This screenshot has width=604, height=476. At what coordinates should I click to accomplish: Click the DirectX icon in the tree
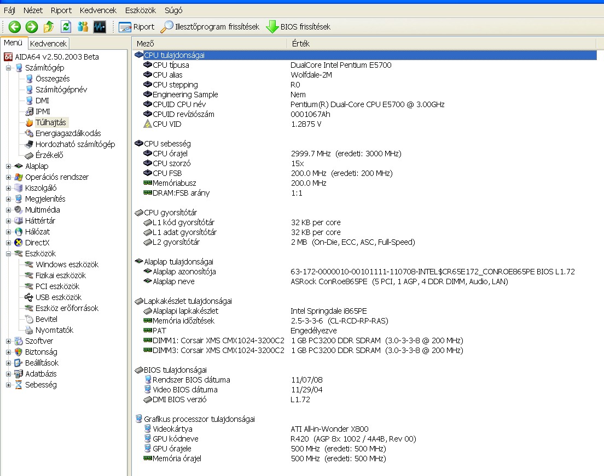coord(19,243)
